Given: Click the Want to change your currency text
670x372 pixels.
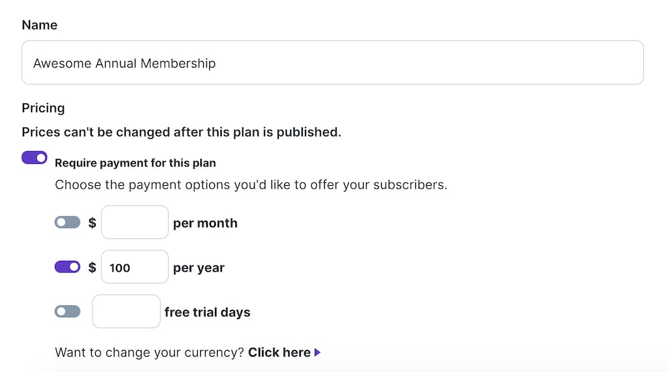Looking at the screenshot, I should [x=149, y=353].
